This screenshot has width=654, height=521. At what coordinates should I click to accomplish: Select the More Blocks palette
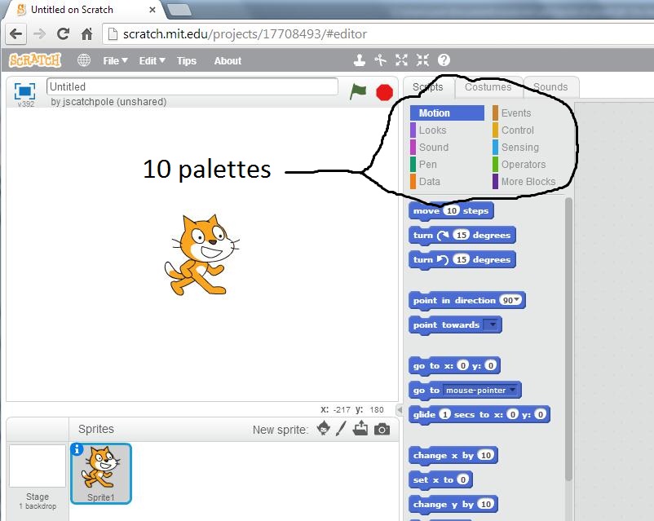pyautogui.click(x=529, y=182)
